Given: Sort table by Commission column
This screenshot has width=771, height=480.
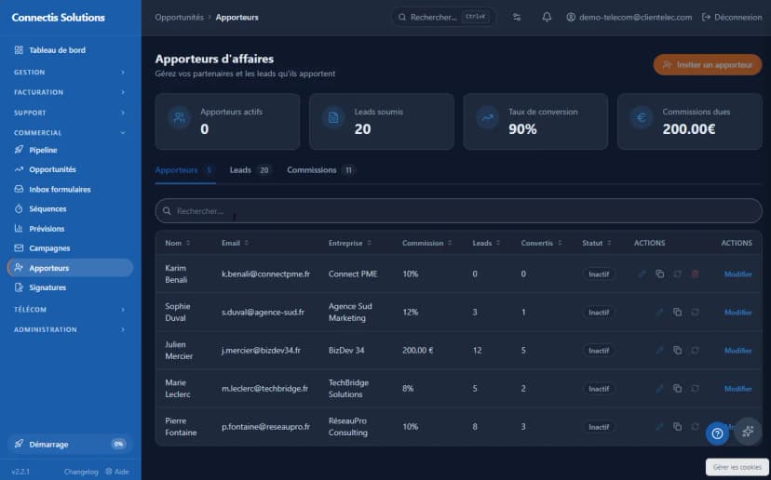Looking at the screenshot, I should tap(426, 243).
